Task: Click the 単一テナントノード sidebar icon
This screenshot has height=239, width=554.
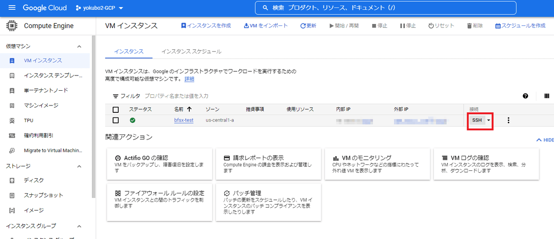Action: 12,90
